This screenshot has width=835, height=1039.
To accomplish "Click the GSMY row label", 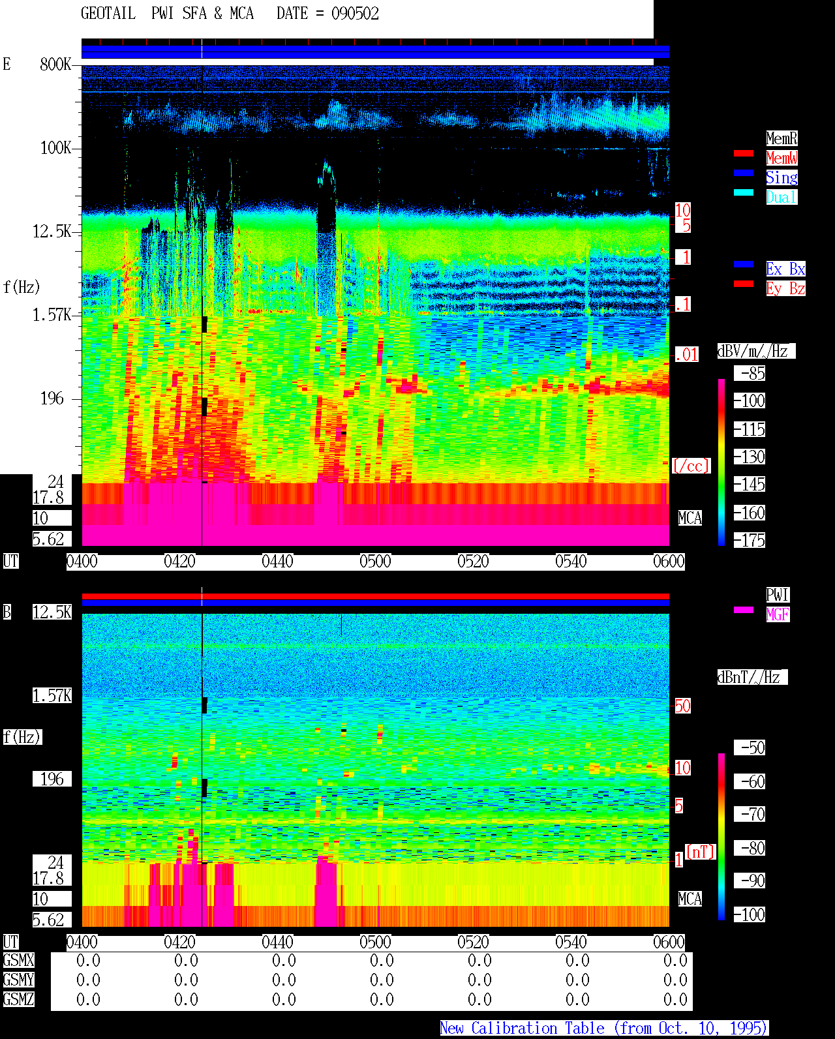I will coord(18,980).
